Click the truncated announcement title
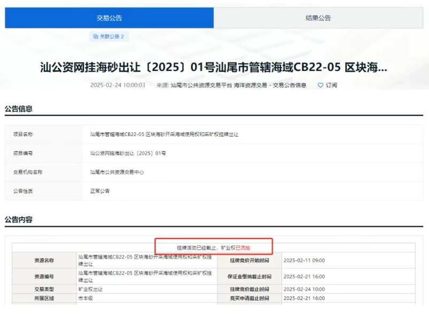This screenshot has width=429, height=317. pos(214,67)
